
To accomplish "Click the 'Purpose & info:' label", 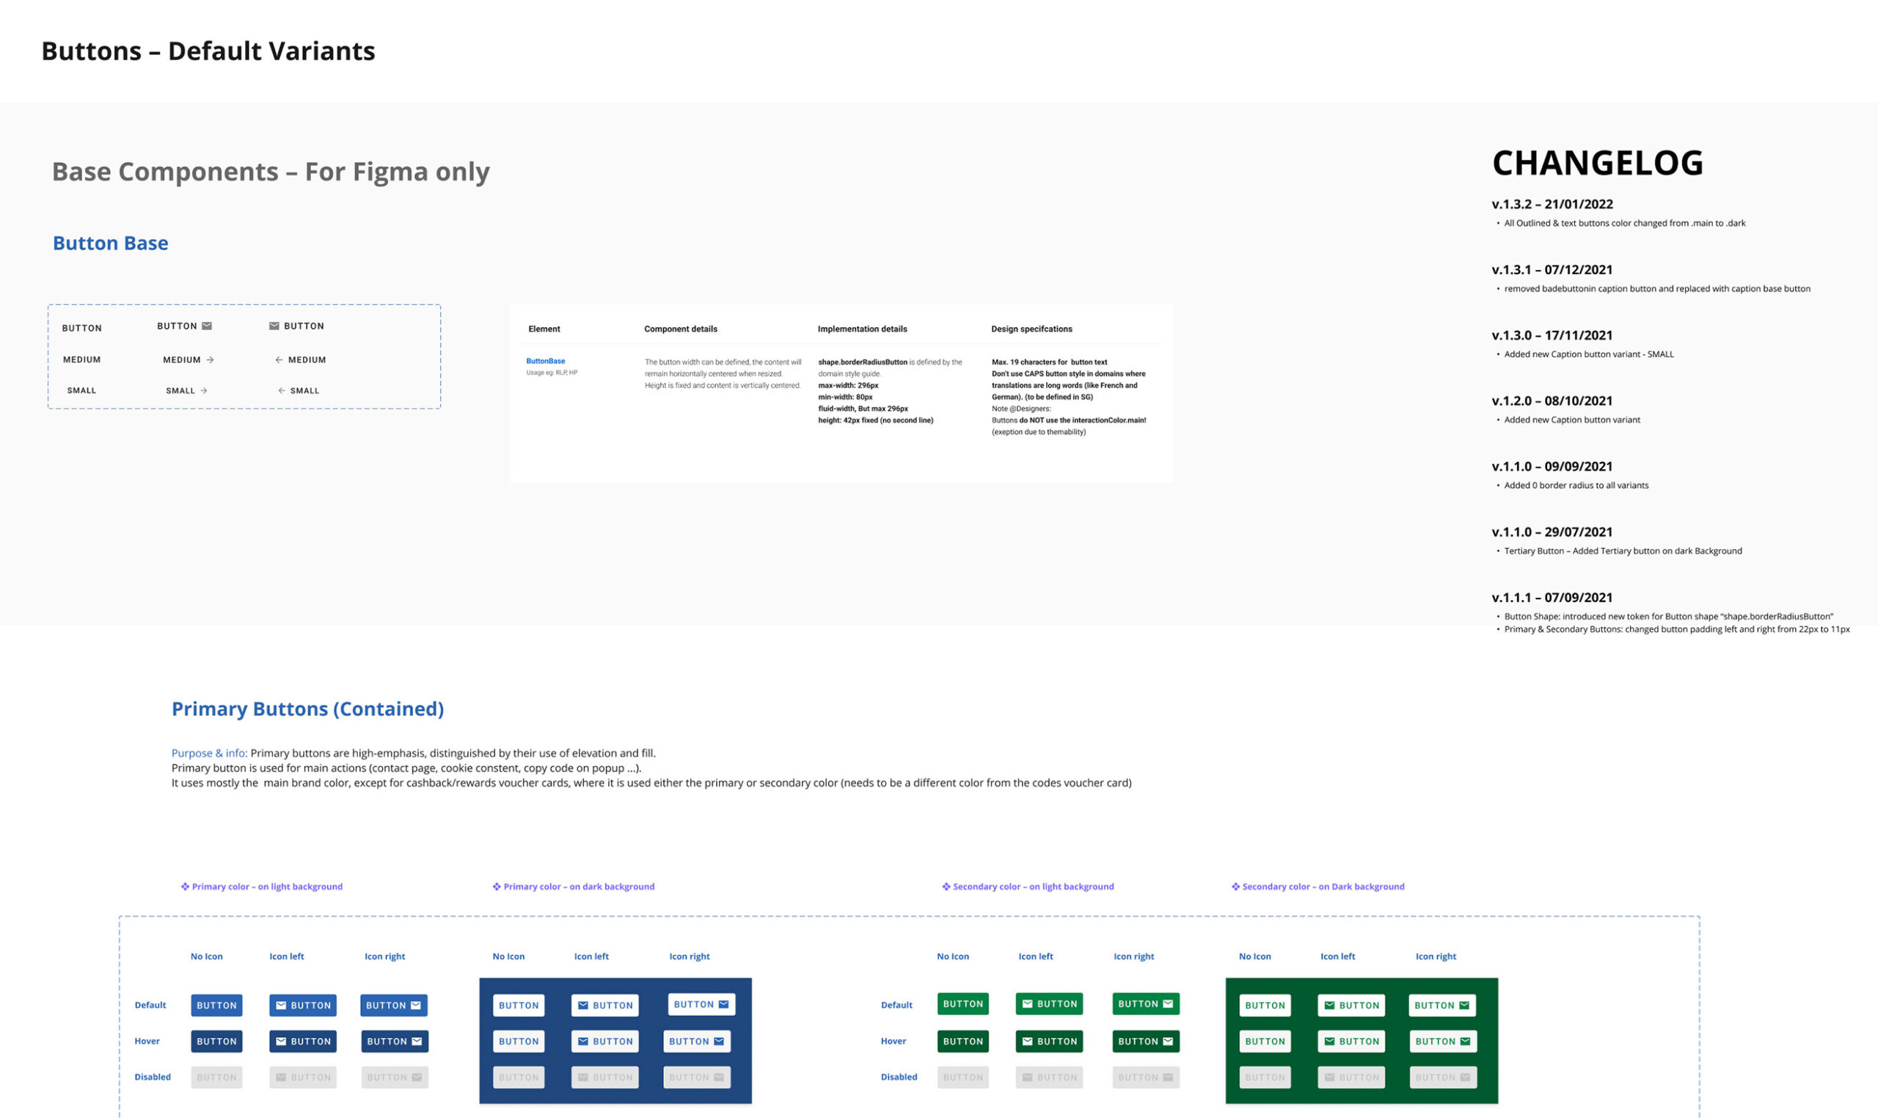I will [x=209, y=753].
